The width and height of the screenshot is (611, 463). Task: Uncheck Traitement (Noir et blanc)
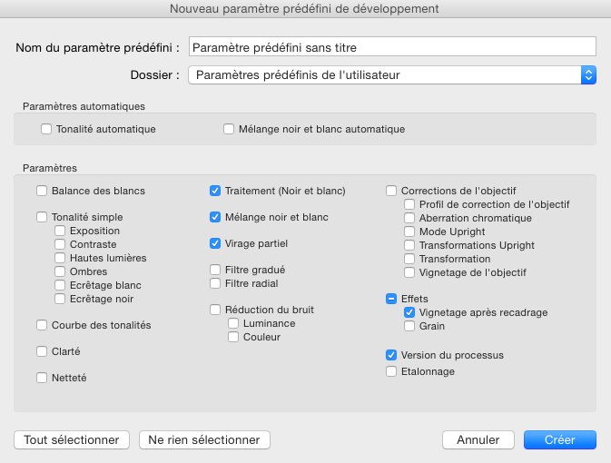point(215,191)
